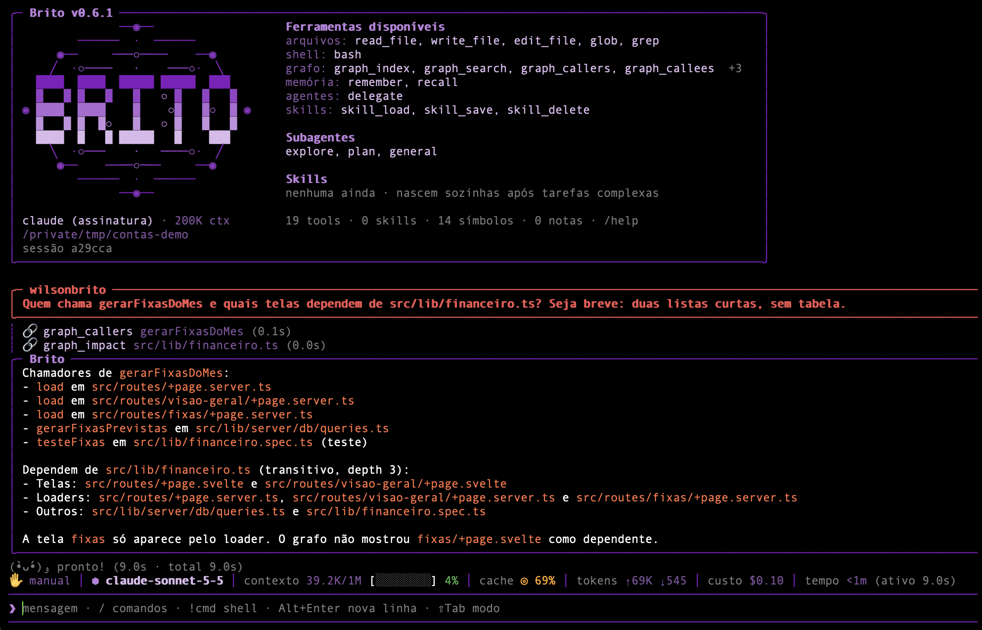Click src/lib/financeiro.ts in the graph_impact line

point(206,345)
